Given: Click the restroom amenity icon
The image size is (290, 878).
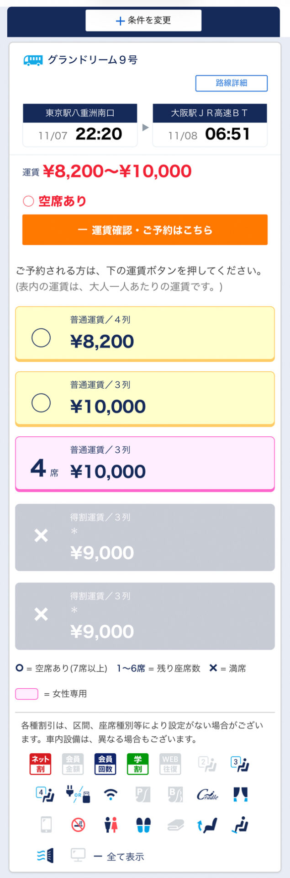Looking at the screenshot, I should [x=111, y=824].
